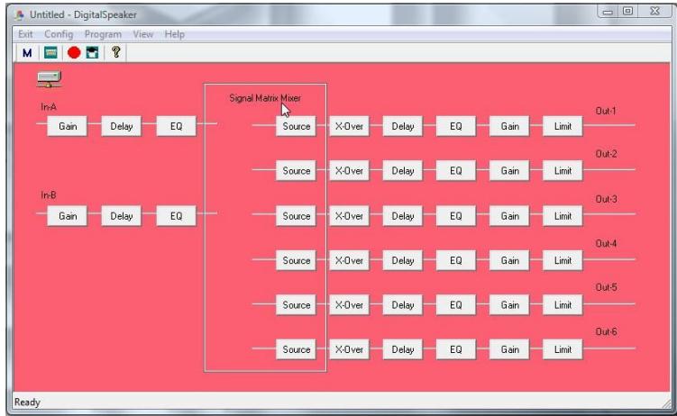The width and height of the screenshot is (677, 416).
Task: Open the Limit block for Out-5
Action: click(563, 304)
